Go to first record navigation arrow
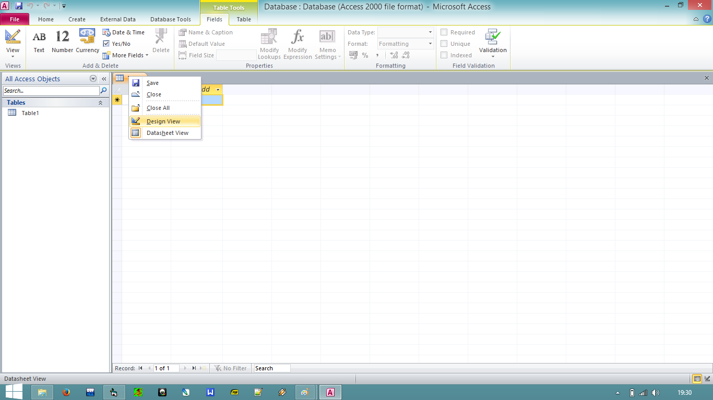The width and height of the screenshot is (713, 400). click(x=140, y=368)
